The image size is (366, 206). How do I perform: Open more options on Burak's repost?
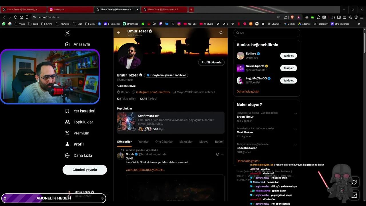[x=222, y=154]
